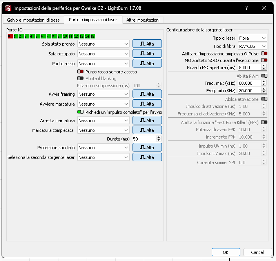Viewport: 276px width, 261px height.
Task: Click the help question mark in title bar
Action: 247,8
